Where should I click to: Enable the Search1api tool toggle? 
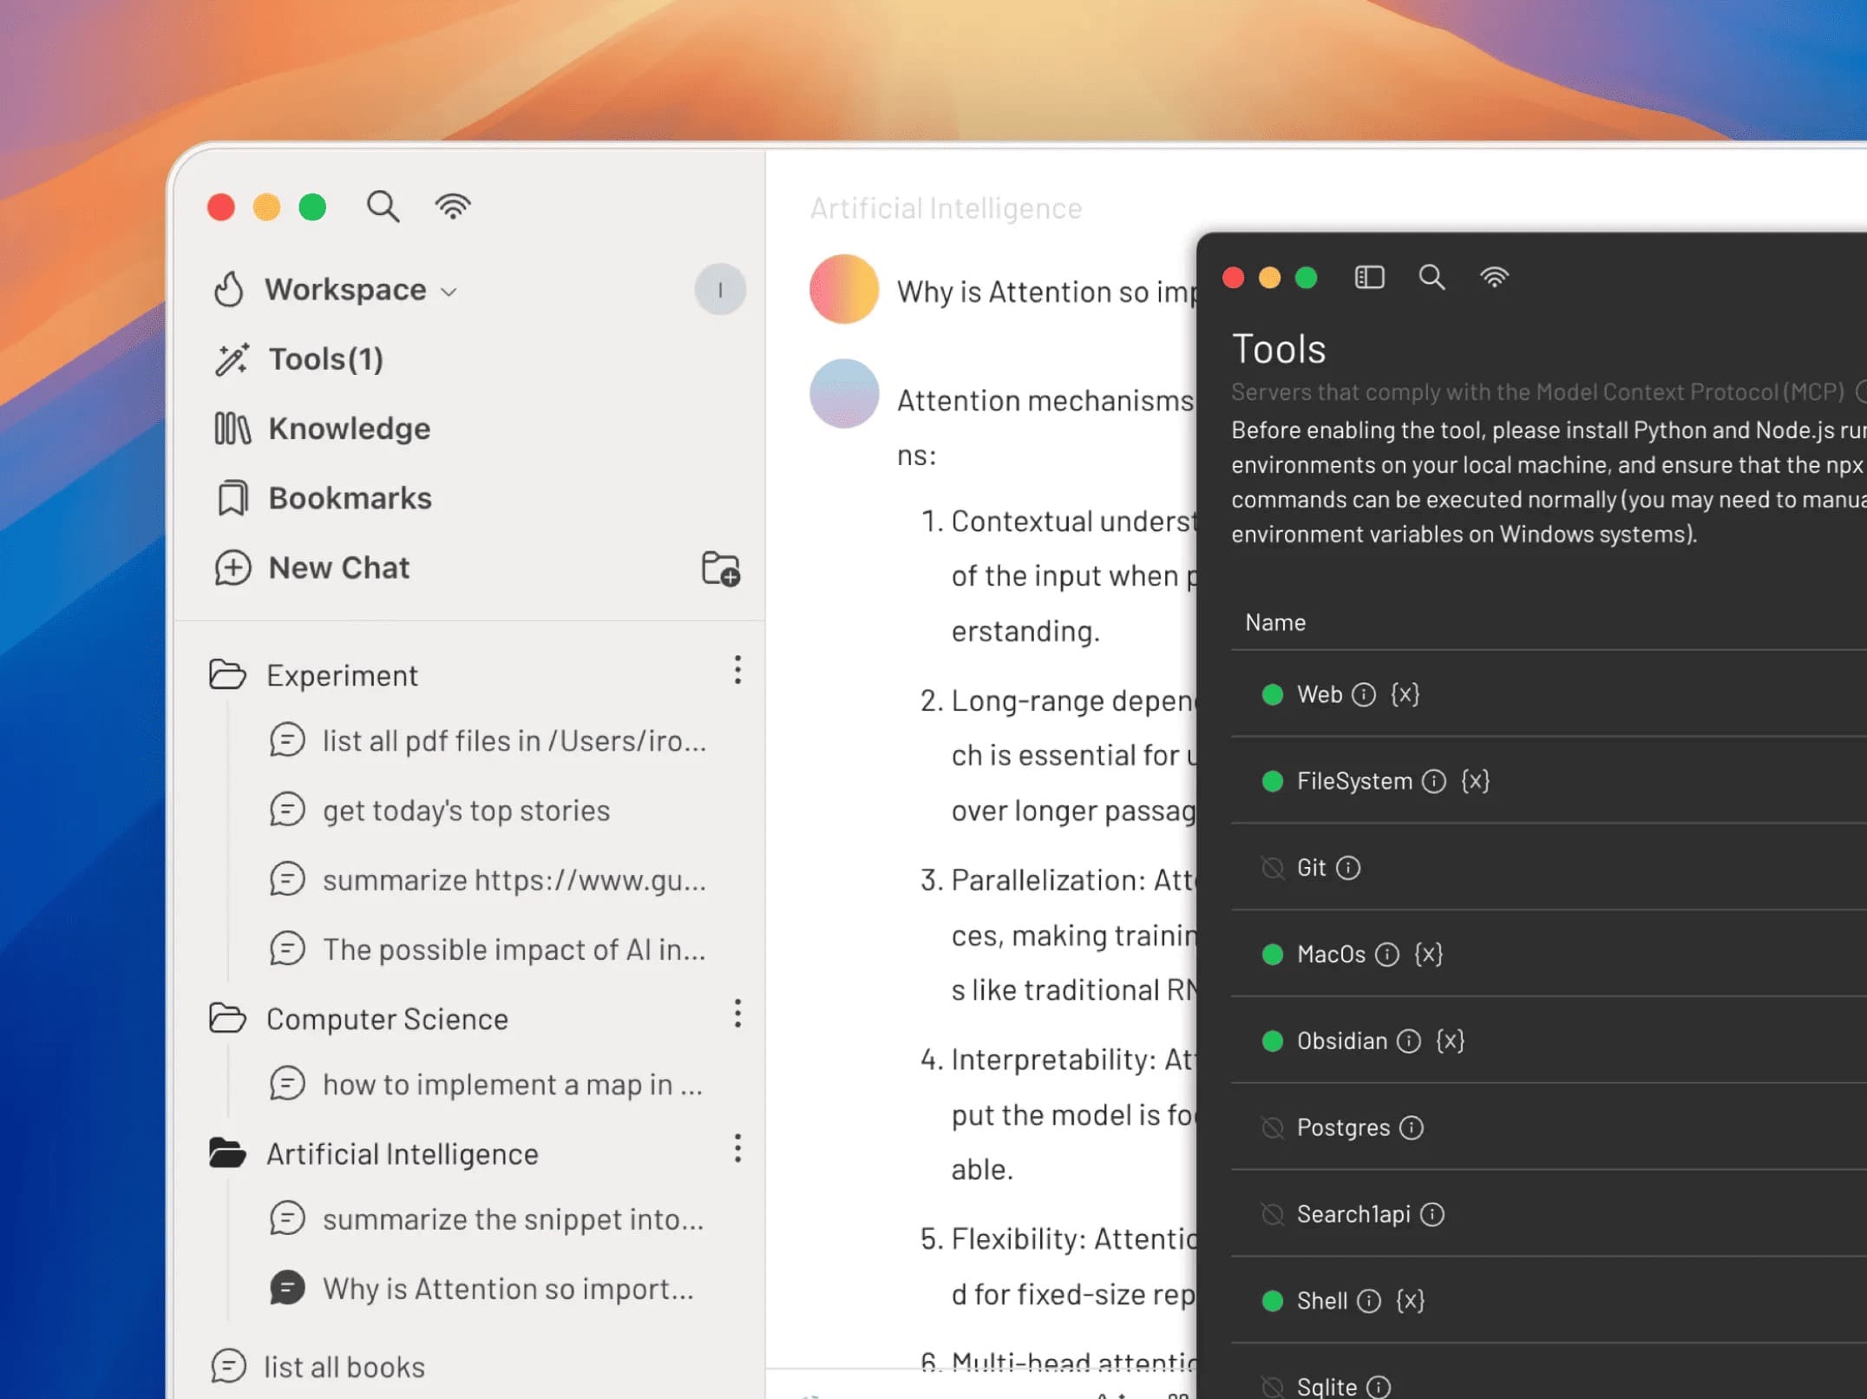[x=1272, y=1214]
